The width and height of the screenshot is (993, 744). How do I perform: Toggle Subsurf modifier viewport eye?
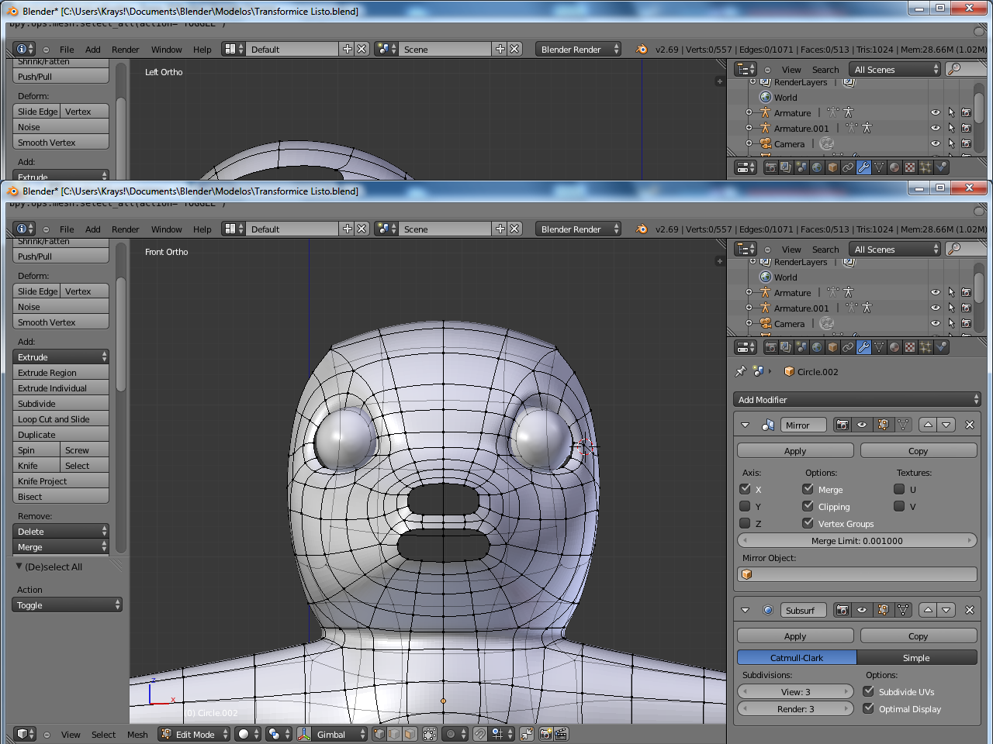click(x=862, y=610)
